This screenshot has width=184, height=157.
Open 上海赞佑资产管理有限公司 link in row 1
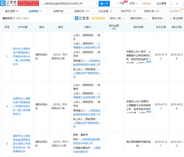coord(87,75)
